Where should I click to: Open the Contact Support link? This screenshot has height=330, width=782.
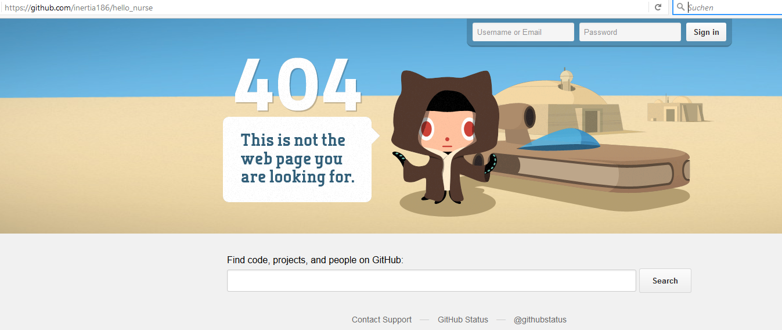(x=381, y=320)
